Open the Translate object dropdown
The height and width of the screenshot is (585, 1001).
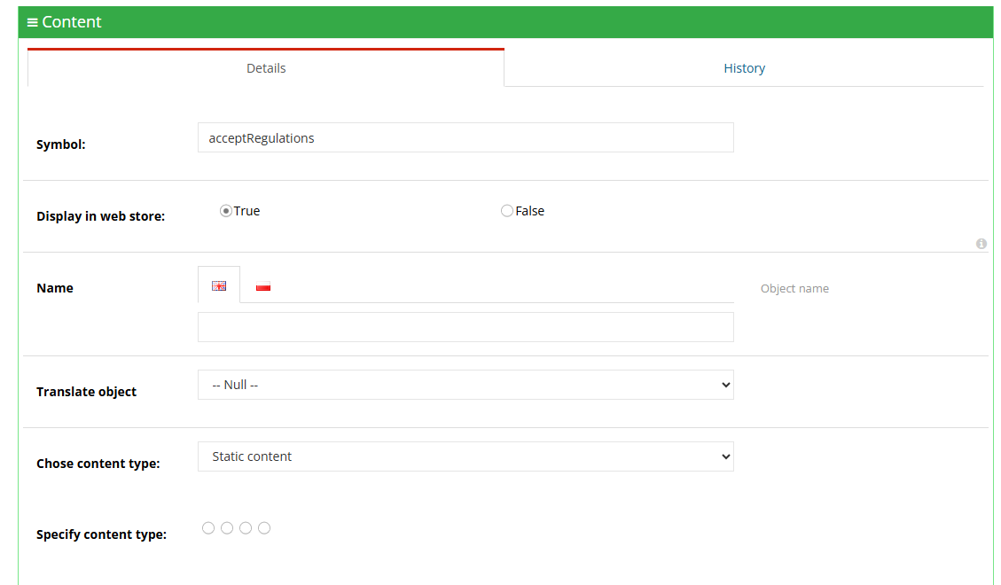point(465,385)
